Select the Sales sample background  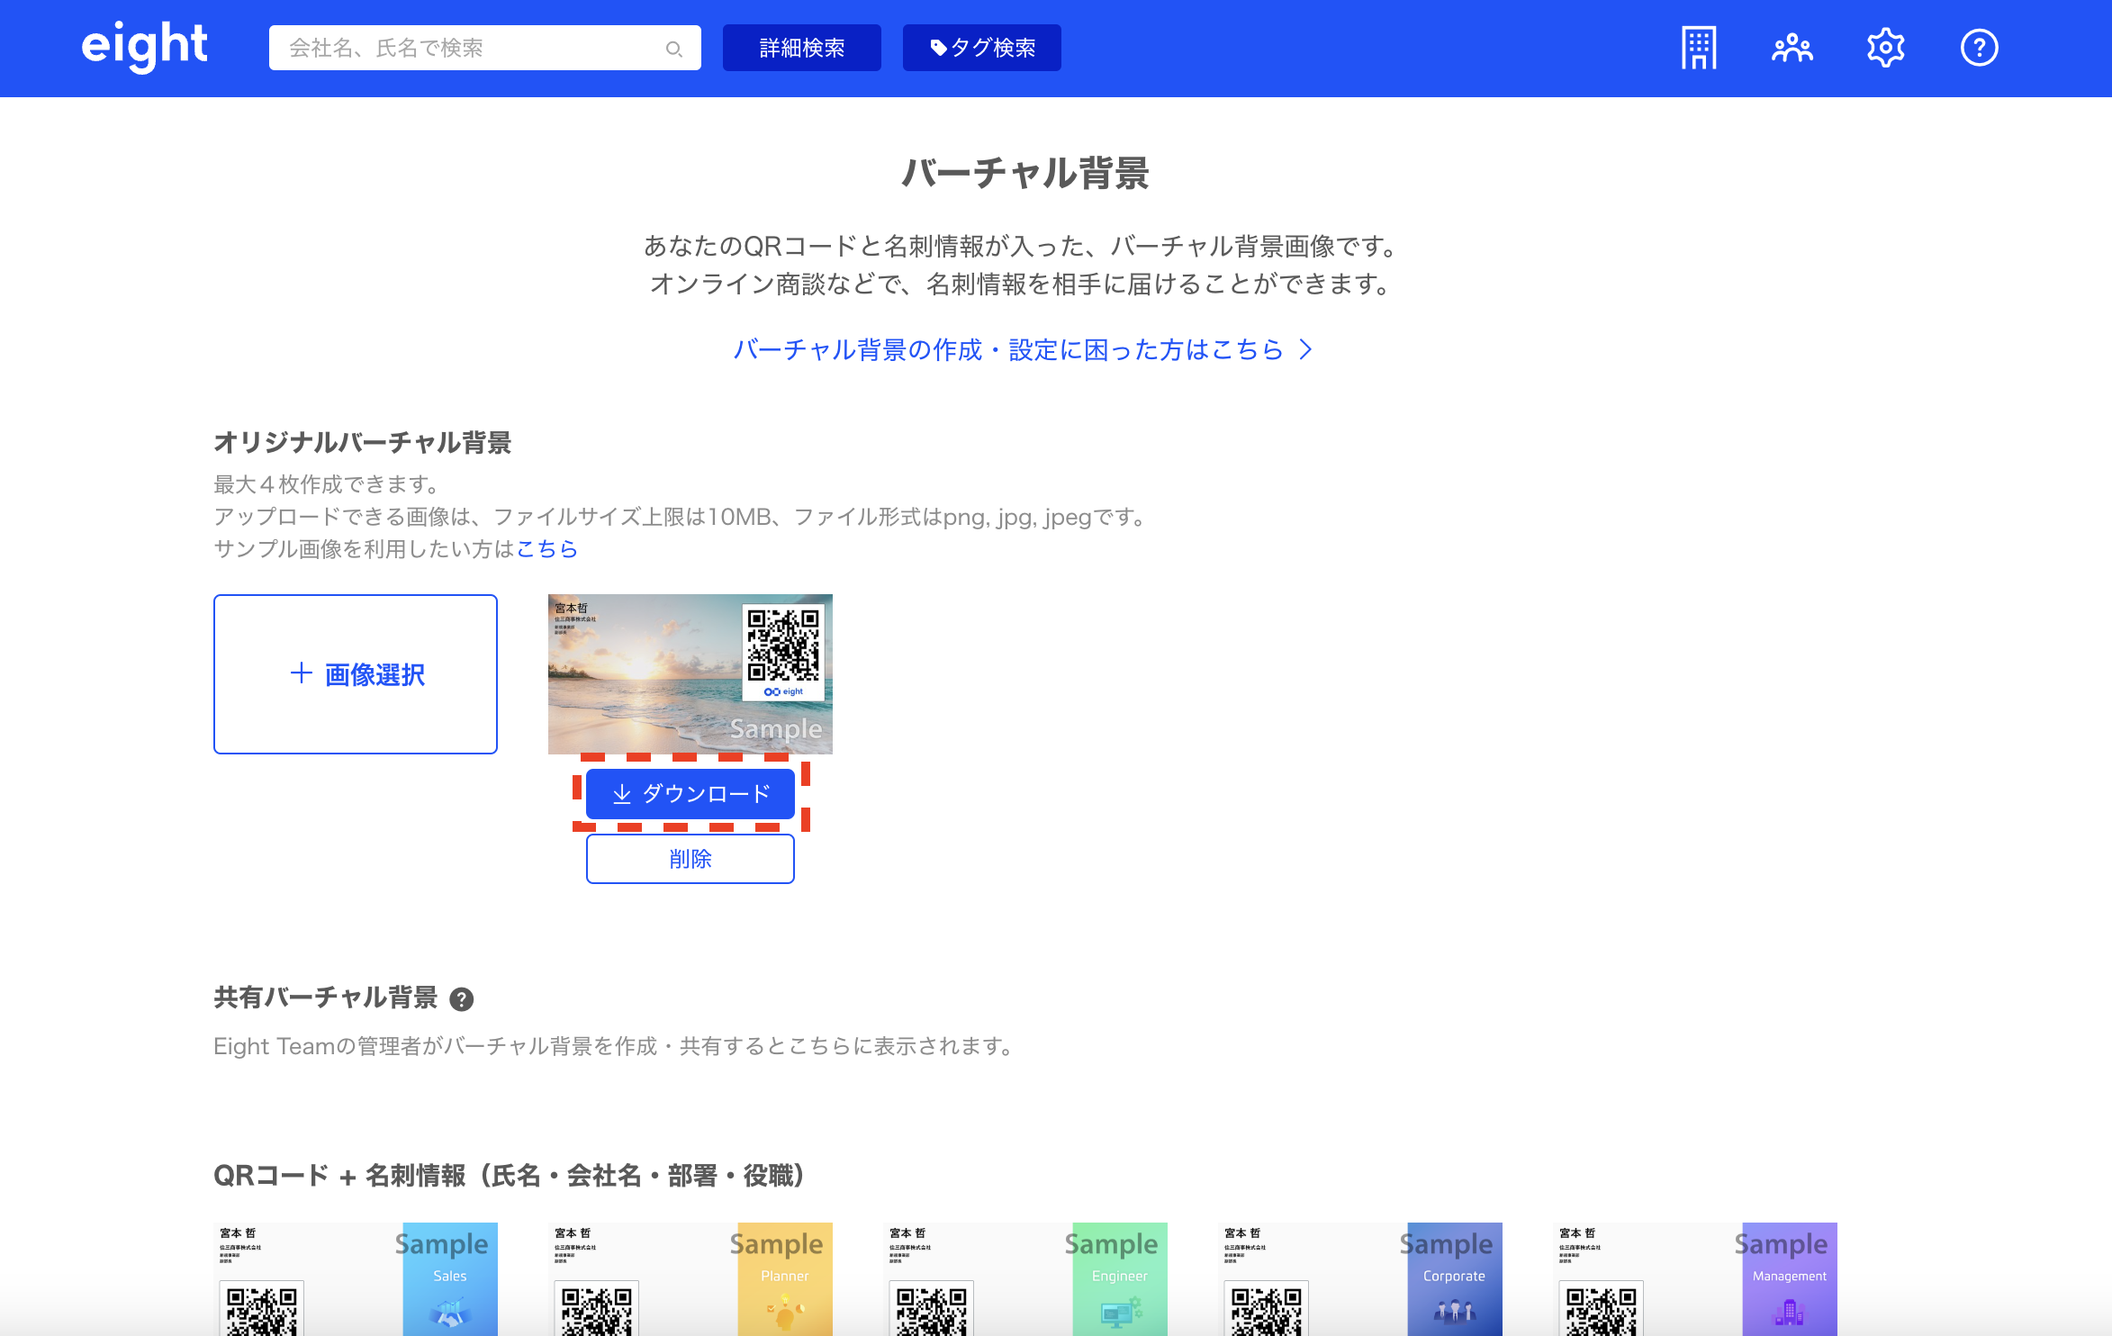pyautogui.click(x=356, y=1278)
